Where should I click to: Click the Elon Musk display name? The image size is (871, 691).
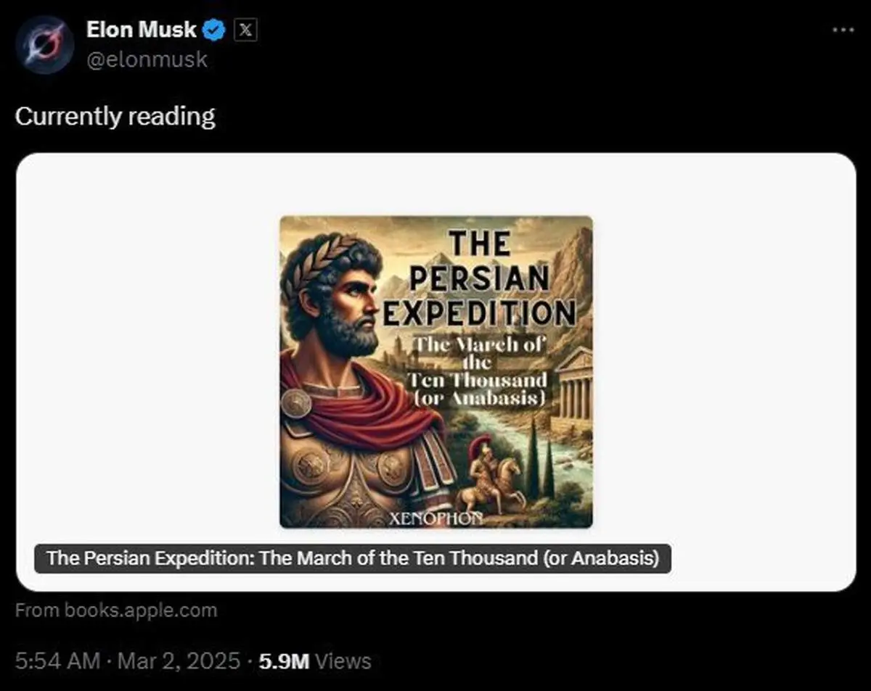pyautogui.click(x=142, y=30)
